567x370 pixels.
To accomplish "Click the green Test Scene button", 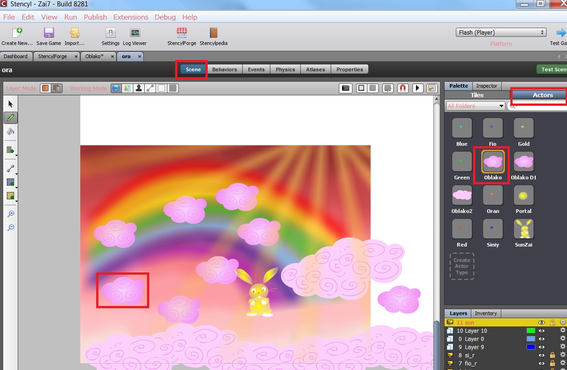I will pyautogui.click(x=552, y=69).
